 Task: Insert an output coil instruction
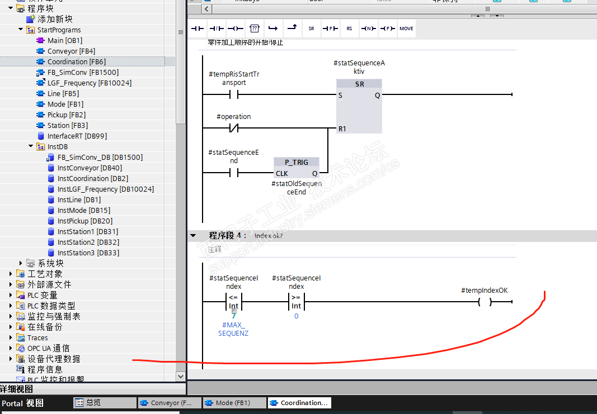[x=236, y=28]
